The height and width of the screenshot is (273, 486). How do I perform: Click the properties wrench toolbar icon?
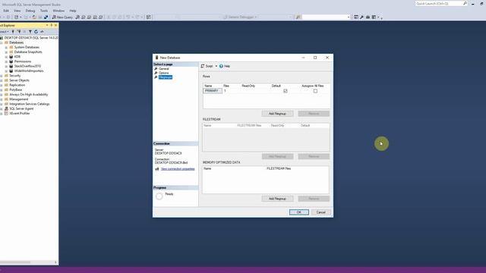click(361, 17)
